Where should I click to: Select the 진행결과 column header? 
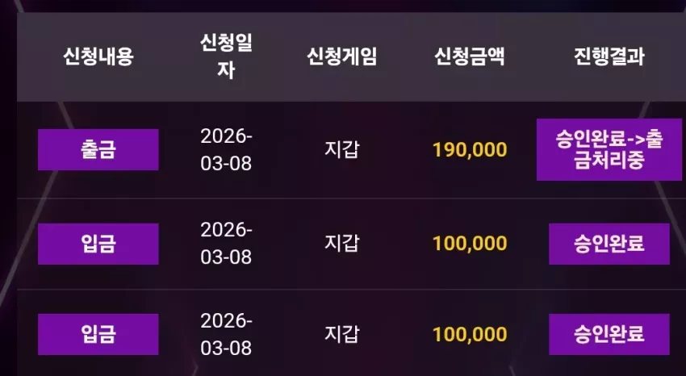[609, 56]
